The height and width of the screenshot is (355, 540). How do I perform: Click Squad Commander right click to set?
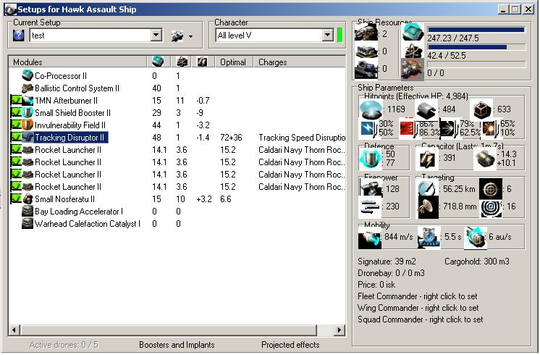pyautogui.click(x=420, y=319)
